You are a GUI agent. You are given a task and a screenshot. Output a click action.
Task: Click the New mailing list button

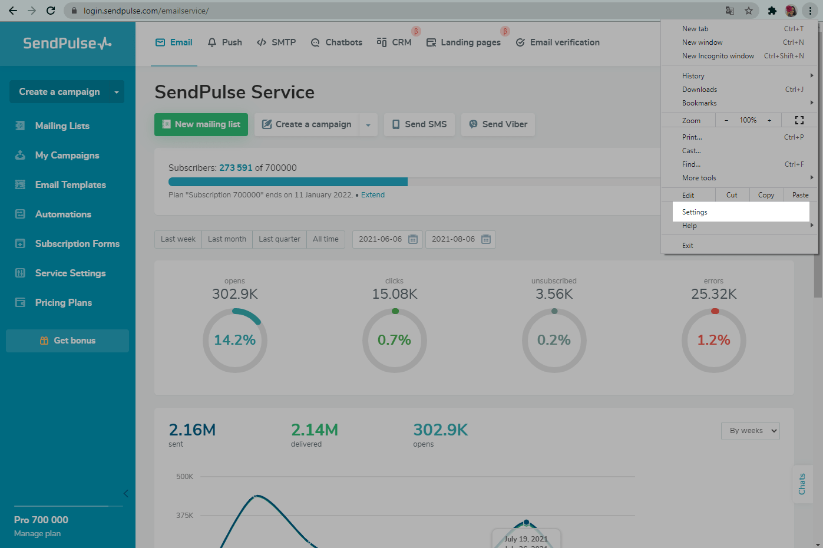click(201, 124)
